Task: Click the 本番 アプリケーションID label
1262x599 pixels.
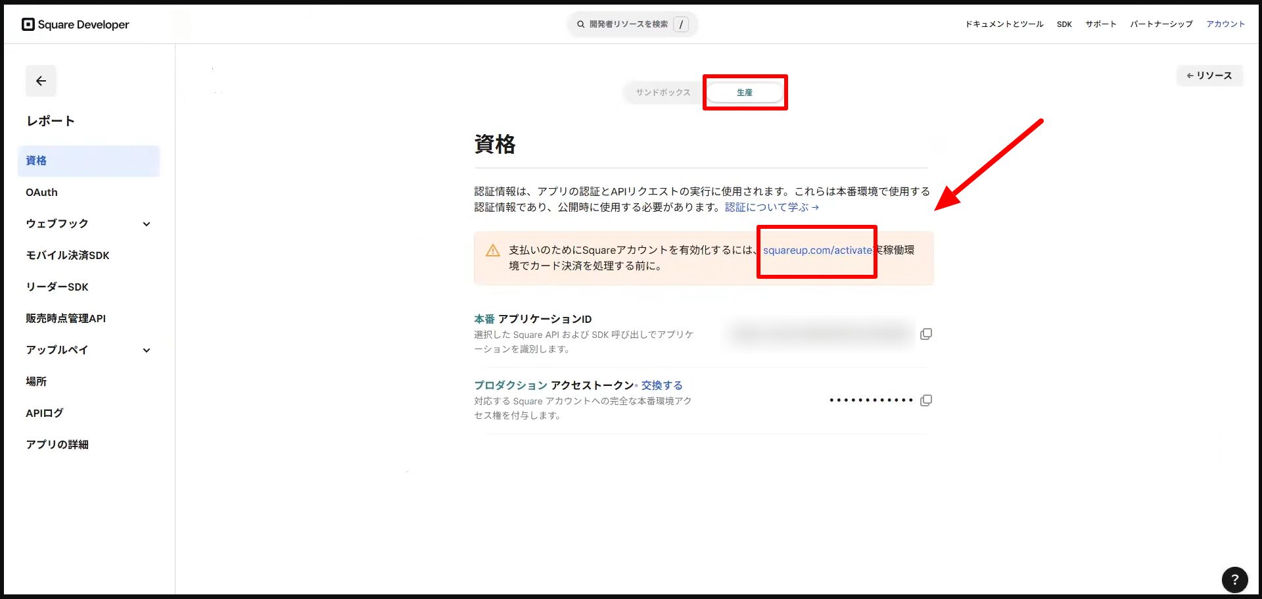Action: [533, 319]
